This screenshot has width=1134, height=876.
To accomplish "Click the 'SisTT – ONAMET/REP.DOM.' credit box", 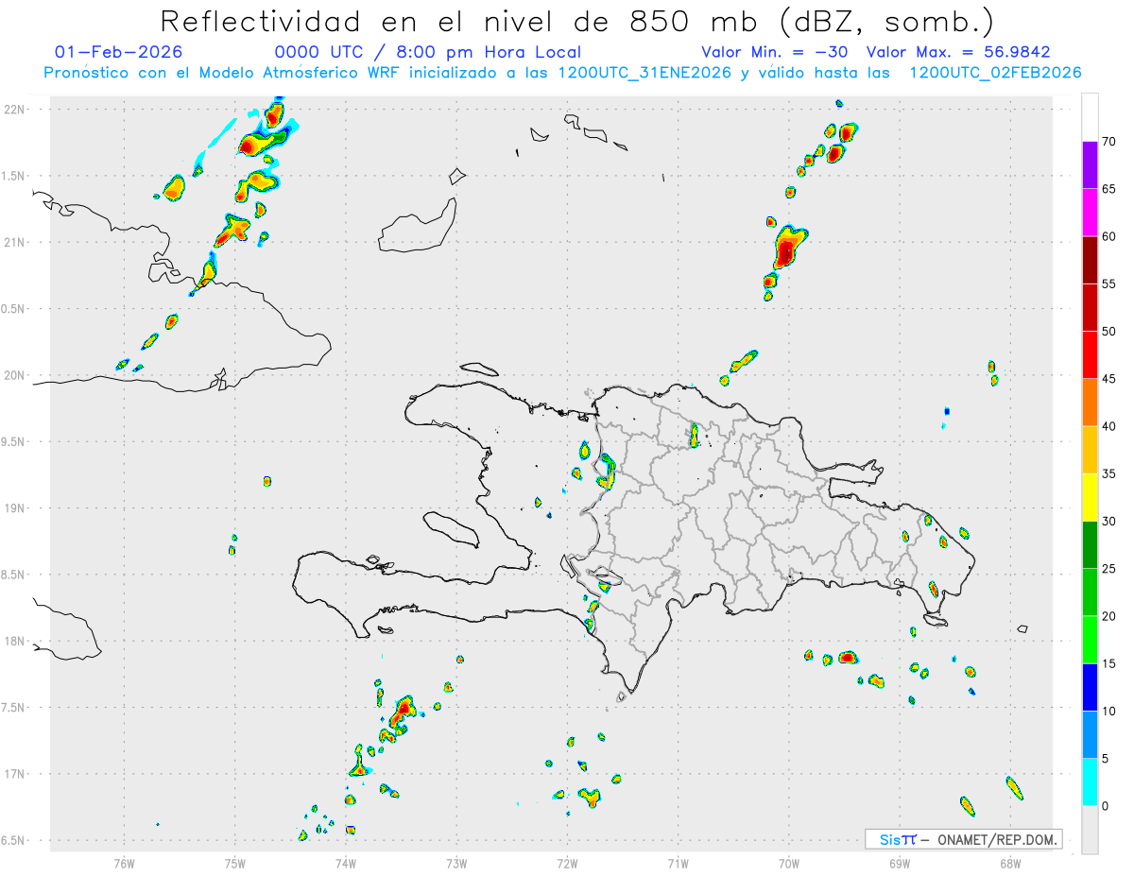I will pos(963,839).
